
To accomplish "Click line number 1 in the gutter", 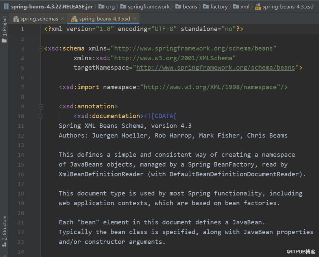I will coord(22,29).
